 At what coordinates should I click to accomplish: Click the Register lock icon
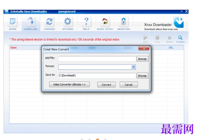pyautogui.click(x=123, y=22)
